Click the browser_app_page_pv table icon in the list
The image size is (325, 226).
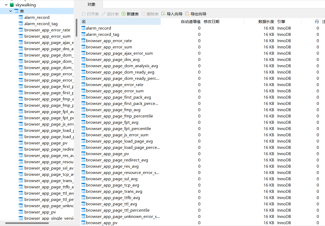83,154
